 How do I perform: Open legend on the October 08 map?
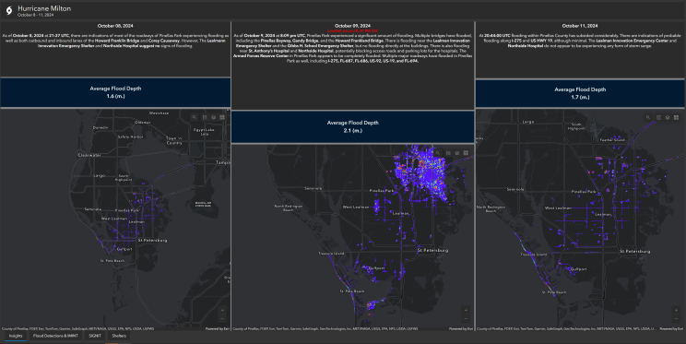[x=205, y=117]
